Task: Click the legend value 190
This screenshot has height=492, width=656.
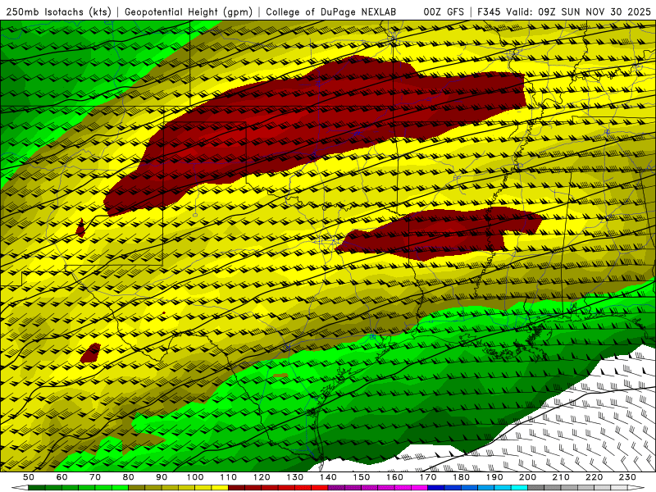Action: [494, 477]
